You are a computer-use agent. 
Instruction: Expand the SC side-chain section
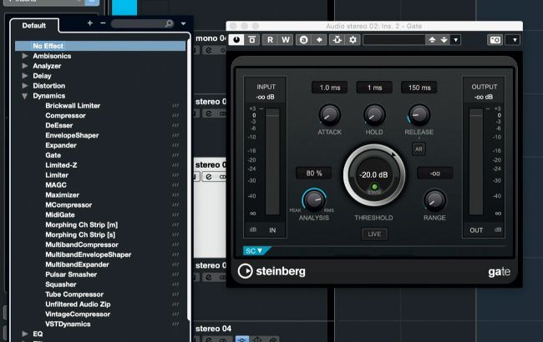[x=254, y=250]
